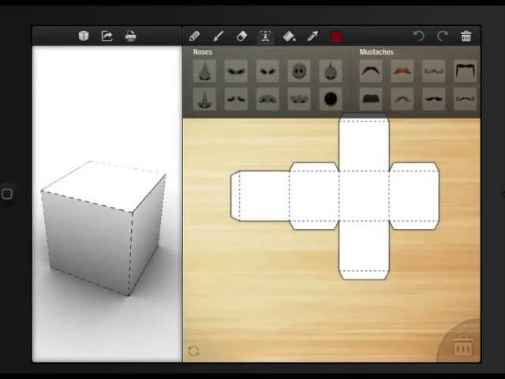This screenshot has width=505, height=379.
Task: Tap the leftmost face of cube net
Action: point(264,196)
